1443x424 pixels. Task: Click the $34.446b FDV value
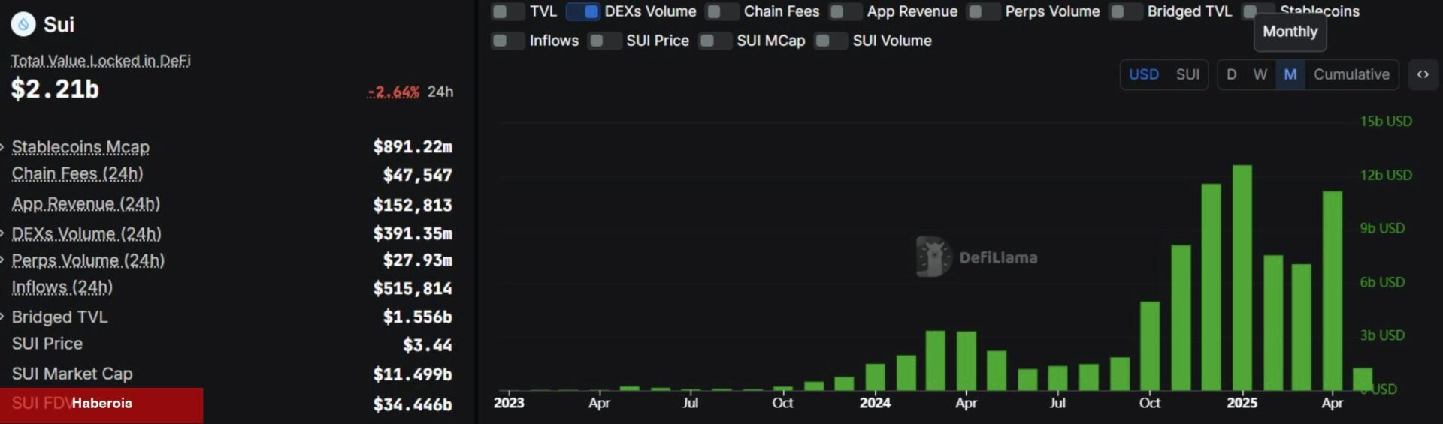(413, 405)
